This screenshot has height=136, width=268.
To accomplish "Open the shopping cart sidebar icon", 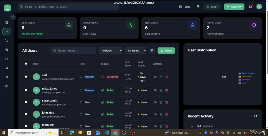I will 7,41.
